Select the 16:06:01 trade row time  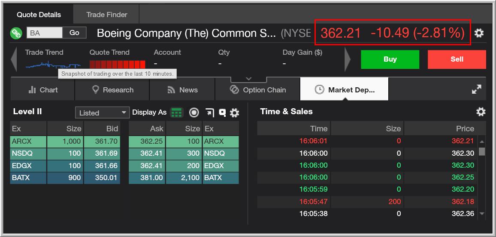pos(313,141)
